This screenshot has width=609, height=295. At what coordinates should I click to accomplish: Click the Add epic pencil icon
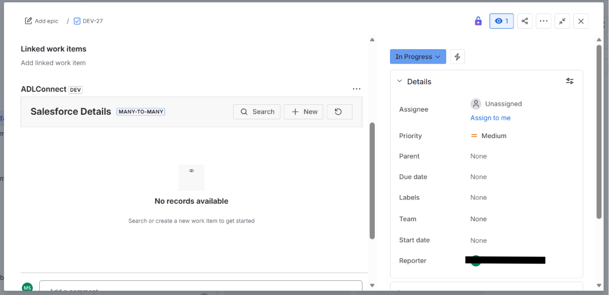point(28,21)
